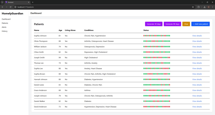This screenshot has width=215, height=115.
Task: Select the name Daniel Walker
Action: tap(39, 101)
